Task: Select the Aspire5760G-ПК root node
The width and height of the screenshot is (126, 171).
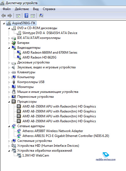Action: pos(24,23)
